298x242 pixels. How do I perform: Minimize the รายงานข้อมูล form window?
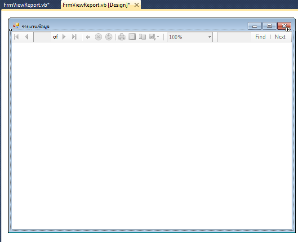point(254,26)
